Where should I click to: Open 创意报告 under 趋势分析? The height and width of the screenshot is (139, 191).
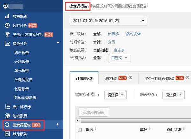click(22, 89)
